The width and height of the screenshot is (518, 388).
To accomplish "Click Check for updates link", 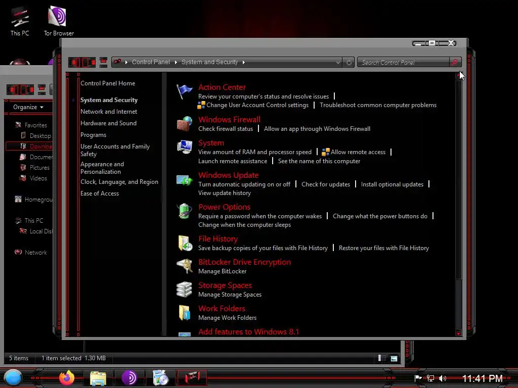I will [x=325, y=184].
